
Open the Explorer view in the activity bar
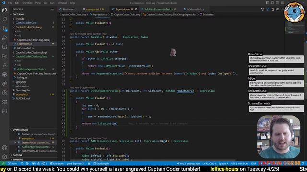pos(4,10)
